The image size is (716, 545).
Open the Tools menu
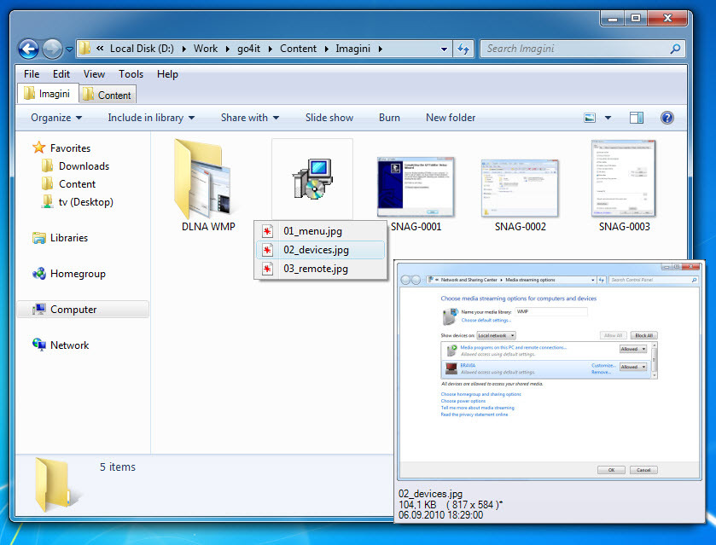(x=131, y=74)
